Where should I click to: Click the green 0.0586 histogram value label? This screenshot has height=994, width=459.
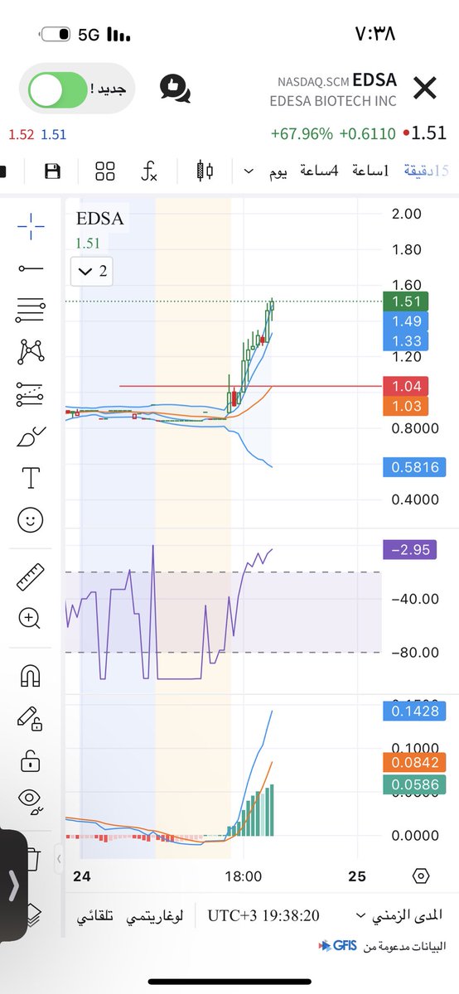[x=413, y=784]
